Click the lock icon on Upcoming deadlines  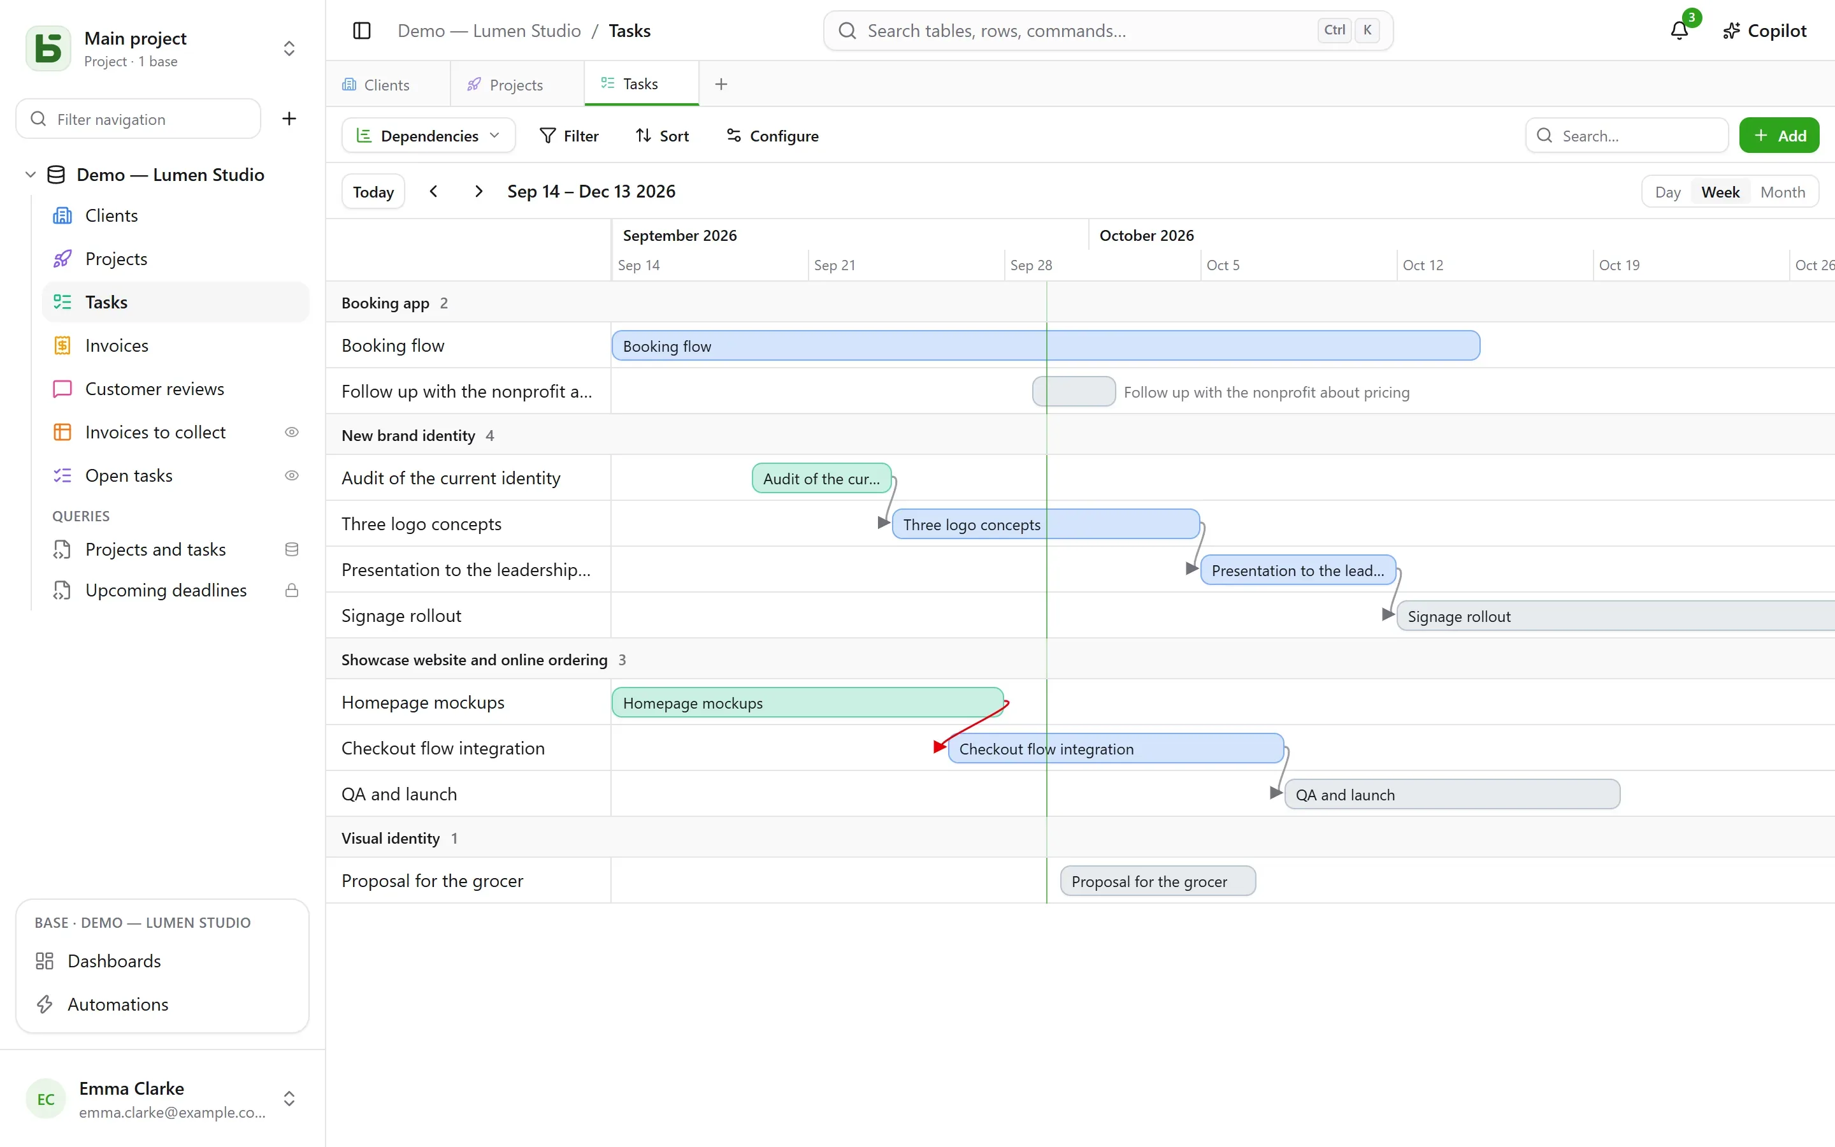tap(291, 590)
